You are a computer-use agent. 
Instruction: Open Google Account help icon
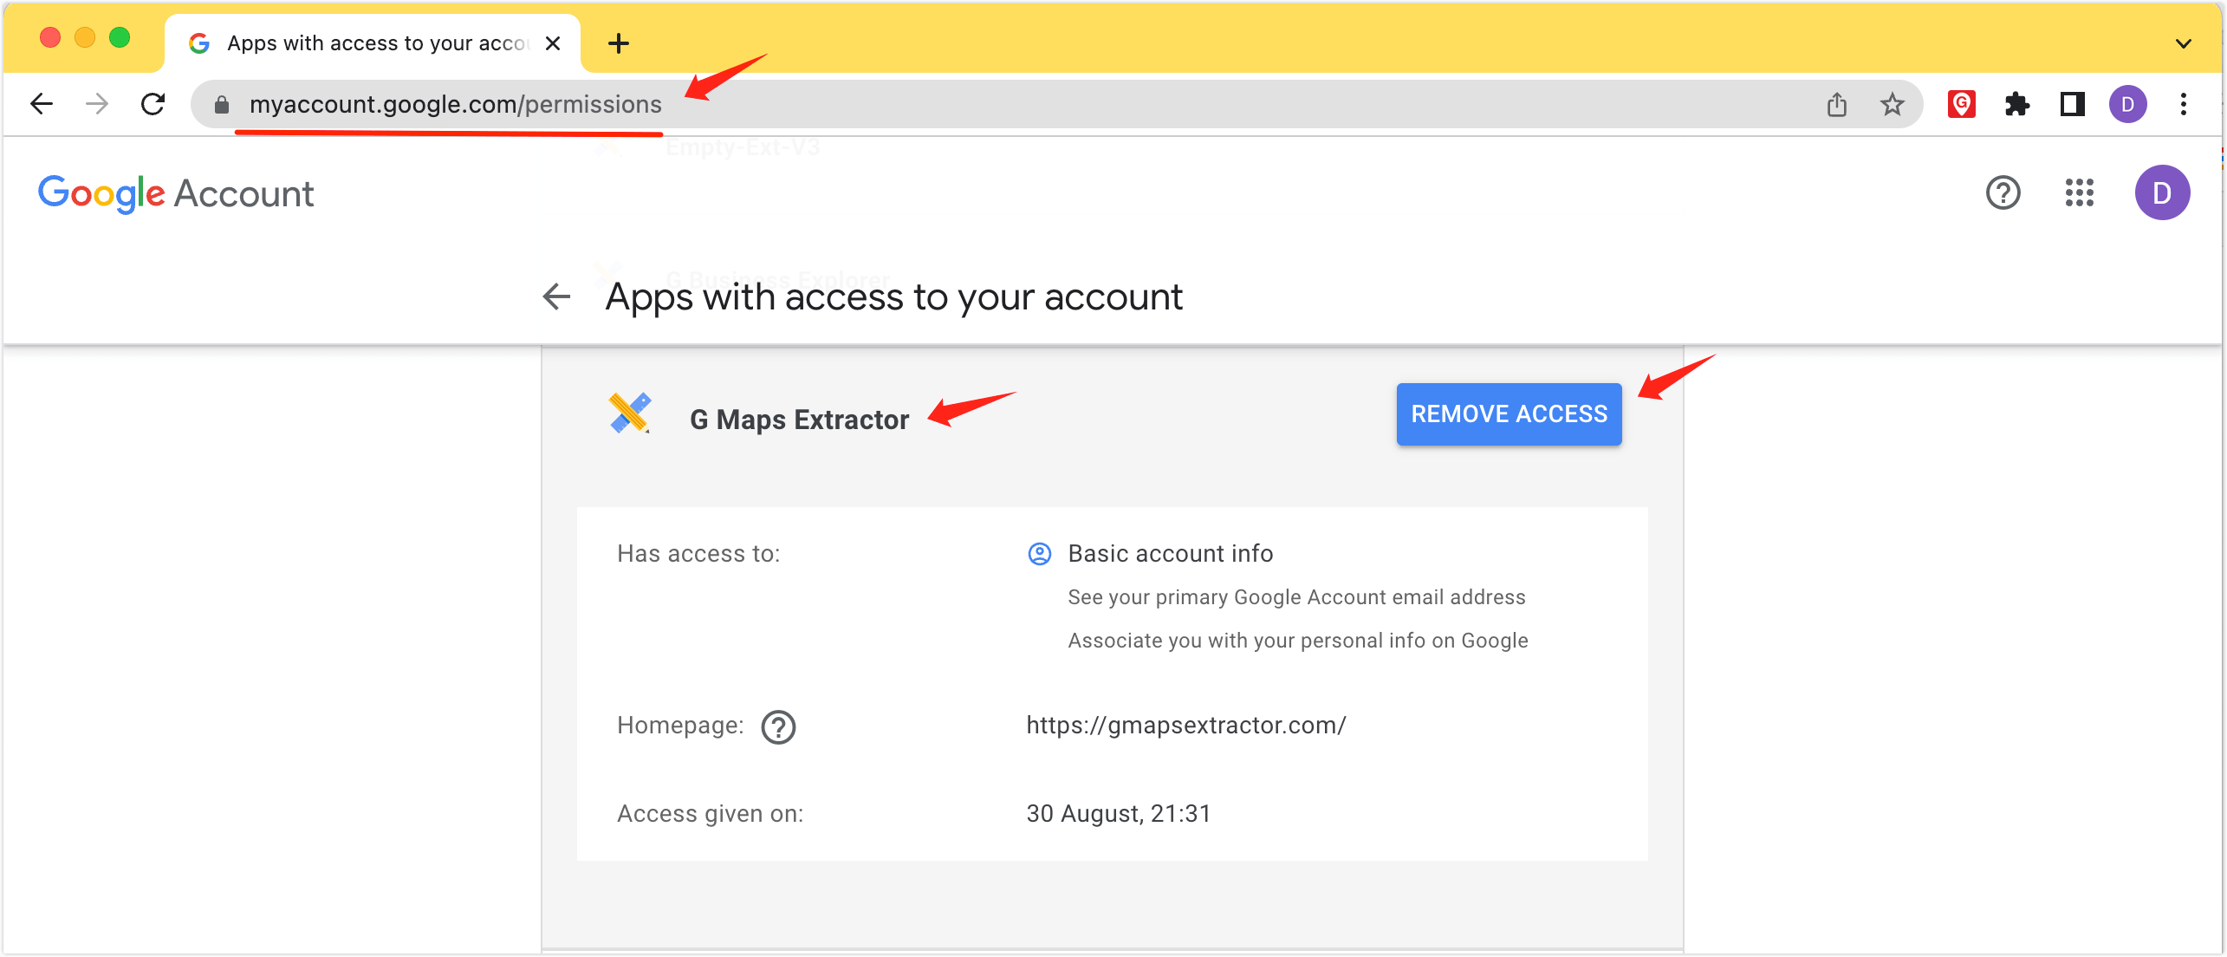click(2003, 192)
